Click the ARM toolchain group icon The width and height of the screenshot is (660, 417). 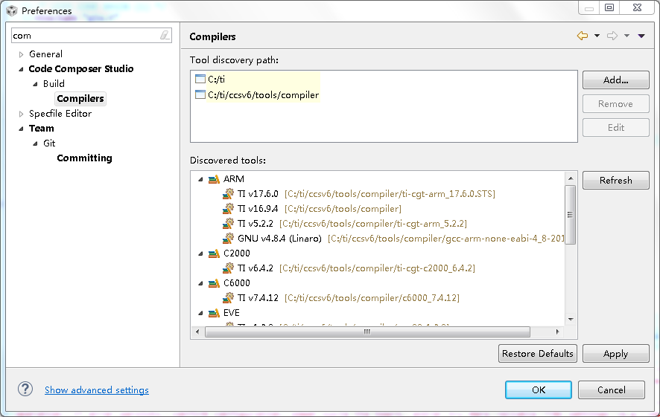click(x=214, y=179)
